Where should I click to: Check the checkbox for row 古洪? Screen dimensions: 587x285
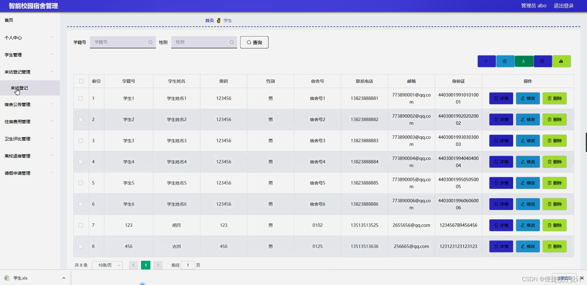(81, 246)
